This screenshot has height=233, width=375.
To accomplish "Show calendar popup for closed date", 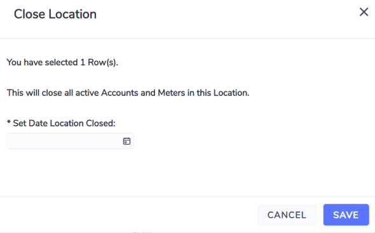I will [x=126, y=141].
